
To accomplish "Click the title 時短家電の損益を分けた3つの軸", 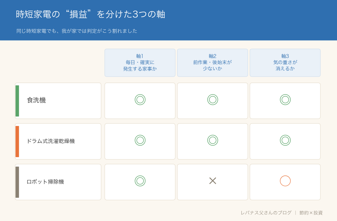I will tap(90, 14).
